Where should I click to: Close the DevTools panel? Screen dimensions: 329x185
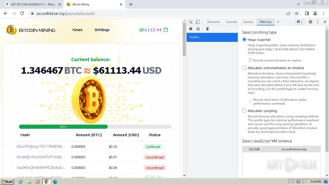click(325, 22)
